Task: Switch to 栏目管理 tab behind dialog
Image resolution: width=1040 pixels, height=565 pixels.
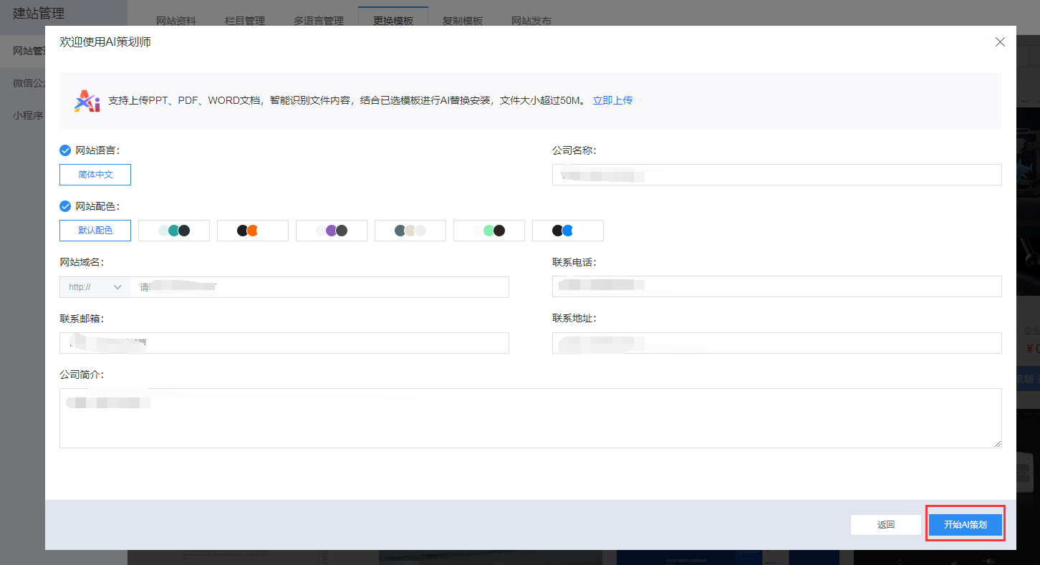Action: point(245,21)
